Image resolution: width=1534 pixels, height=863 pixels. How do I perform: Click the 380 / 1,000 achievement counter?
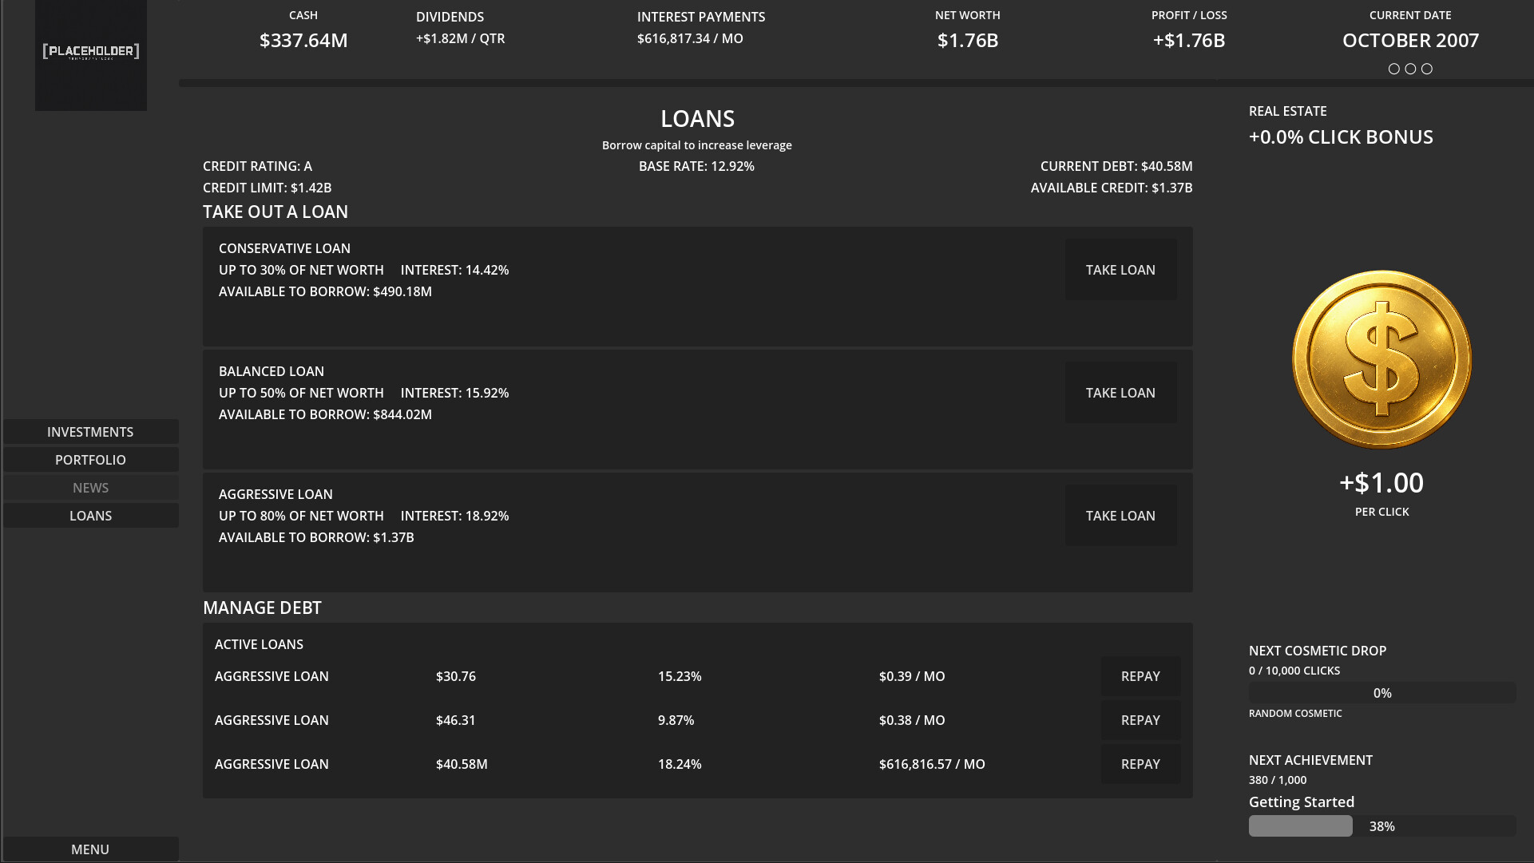1278,780
